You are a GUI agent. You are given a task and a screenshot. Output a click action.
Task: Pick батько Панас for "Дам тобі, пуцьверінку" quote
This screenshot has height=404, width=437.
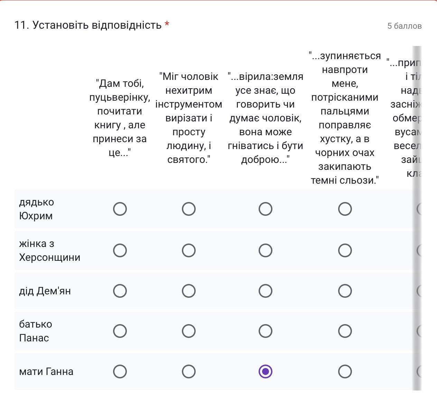coord(120,331)
